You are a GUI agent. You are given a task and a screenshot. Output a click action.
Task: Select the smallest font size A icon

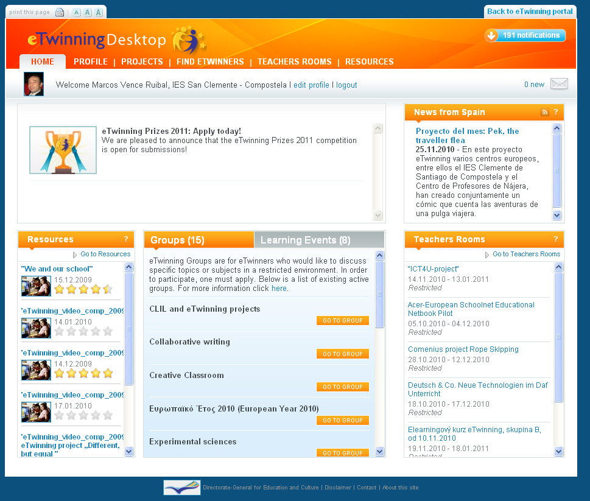point(76,12)
